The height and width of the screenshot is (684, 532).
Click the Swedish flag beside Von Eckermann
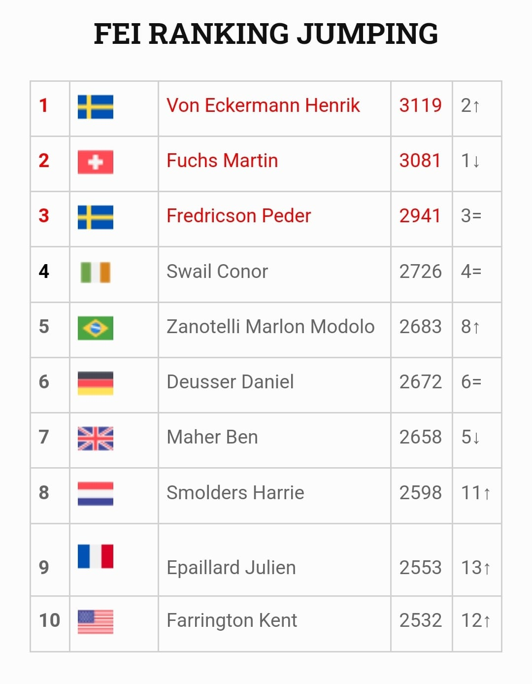[x=96, y=106]
